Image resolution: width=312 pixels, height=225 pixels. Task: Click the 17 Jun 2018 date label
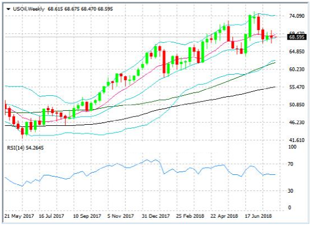(258, 216)
